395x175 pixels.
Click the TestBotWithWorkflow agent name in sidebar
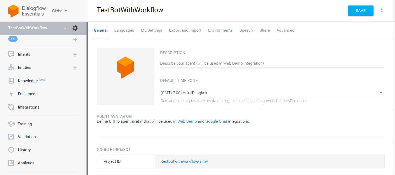point(28,28)
